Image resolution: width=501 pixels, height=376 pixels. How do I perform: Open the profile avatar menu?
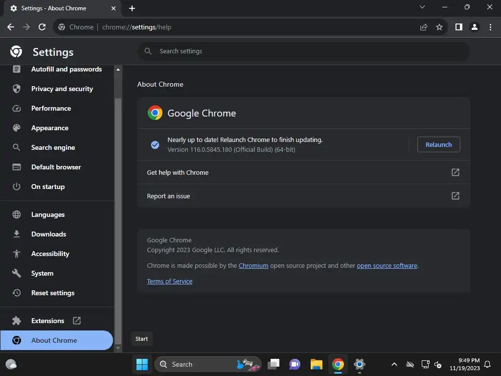475,27
